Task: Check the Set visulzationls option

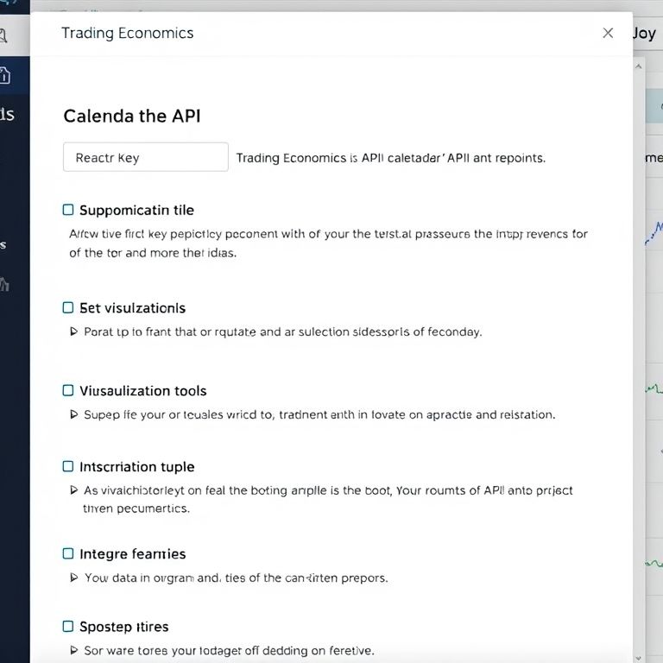Action: point(68,307)
